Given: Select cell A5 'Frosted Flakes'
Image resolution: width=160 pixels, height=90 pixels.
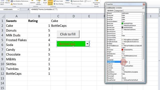Looking at the screenshot, I should coord(16,40).
